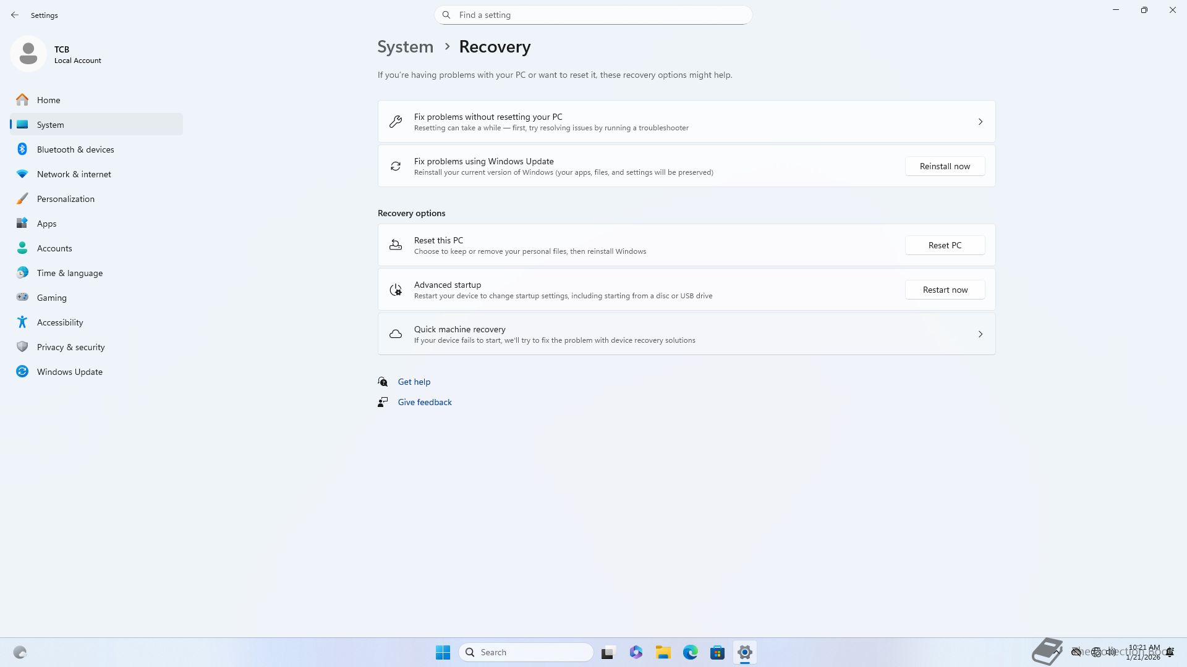Viewport: 1187px width, 667px height.
Task: Open Privacy & security settings
Action: tap(70, 347)
